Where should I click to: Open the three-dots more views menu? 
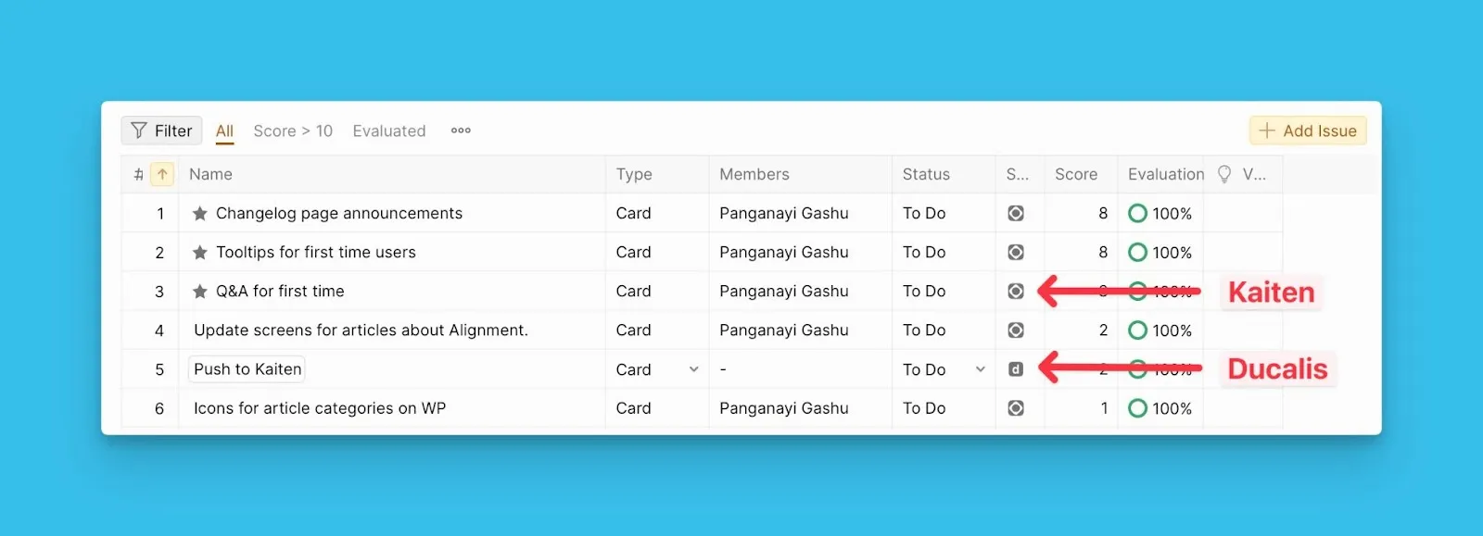pyautogui.click(x=461, y=131)
